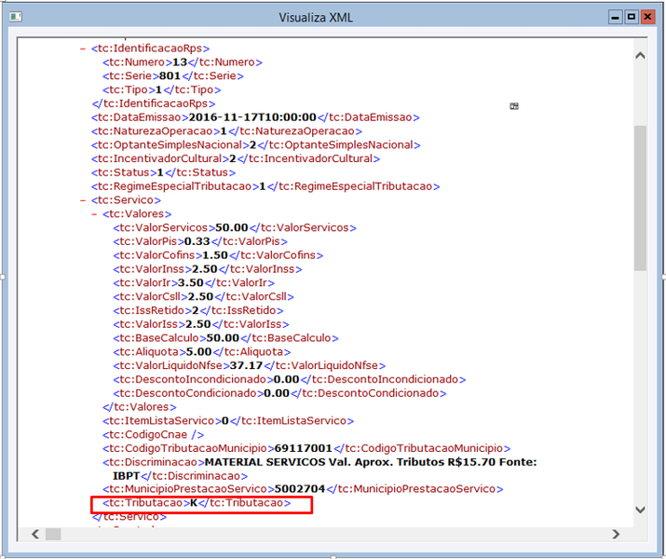Select ValorServicos value 50.00
Image resolution: width=666 pixels, height=559 pixels.
(x=232, y=227)
